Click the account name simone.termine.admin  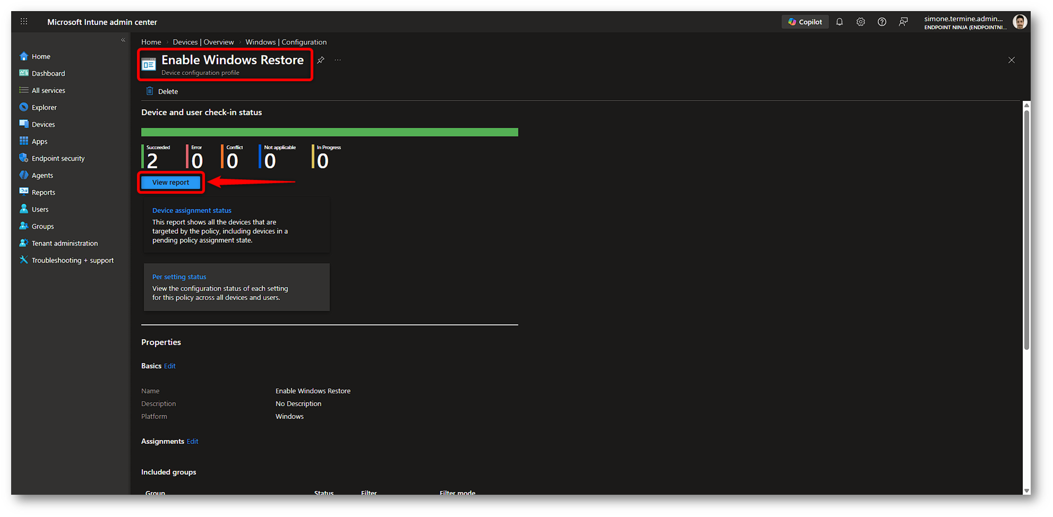[963, 19]
